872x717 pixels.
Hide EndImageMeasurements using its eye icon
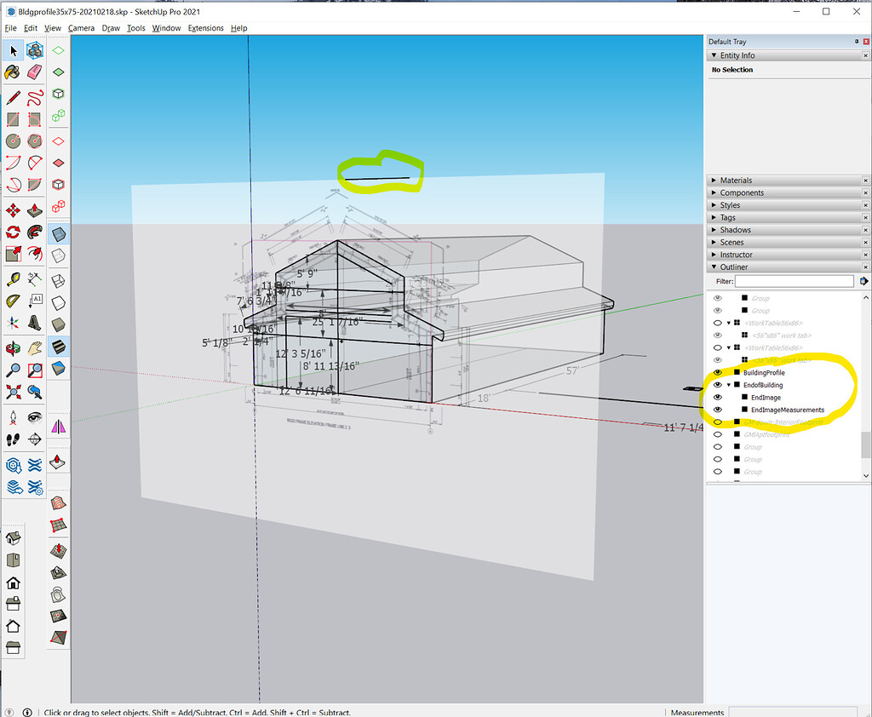click(717, 409)
